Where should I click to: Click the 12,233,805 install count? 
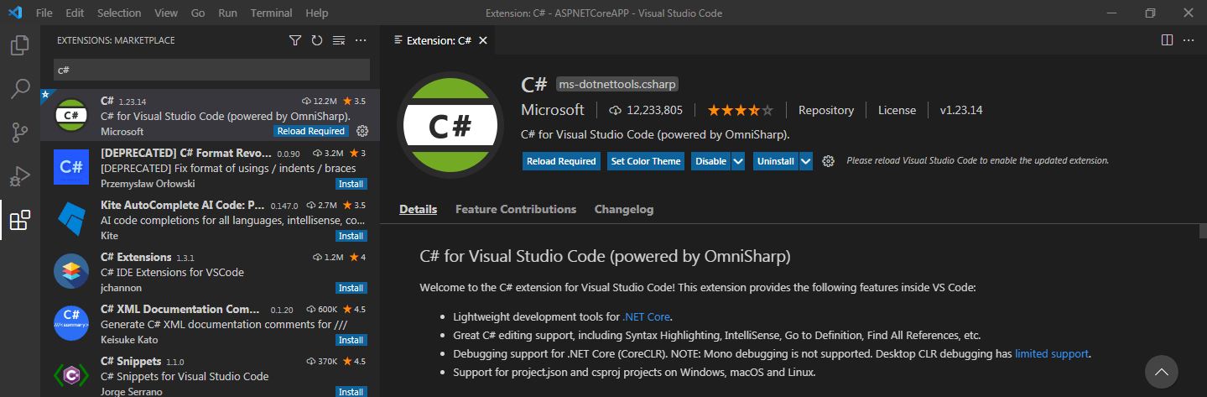pyautogui.click(x=646, y=110)
